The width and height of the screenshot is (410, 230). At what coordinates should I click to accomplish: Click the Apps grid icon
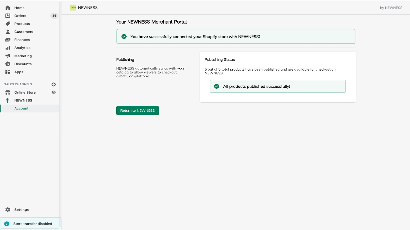point(8,72)
